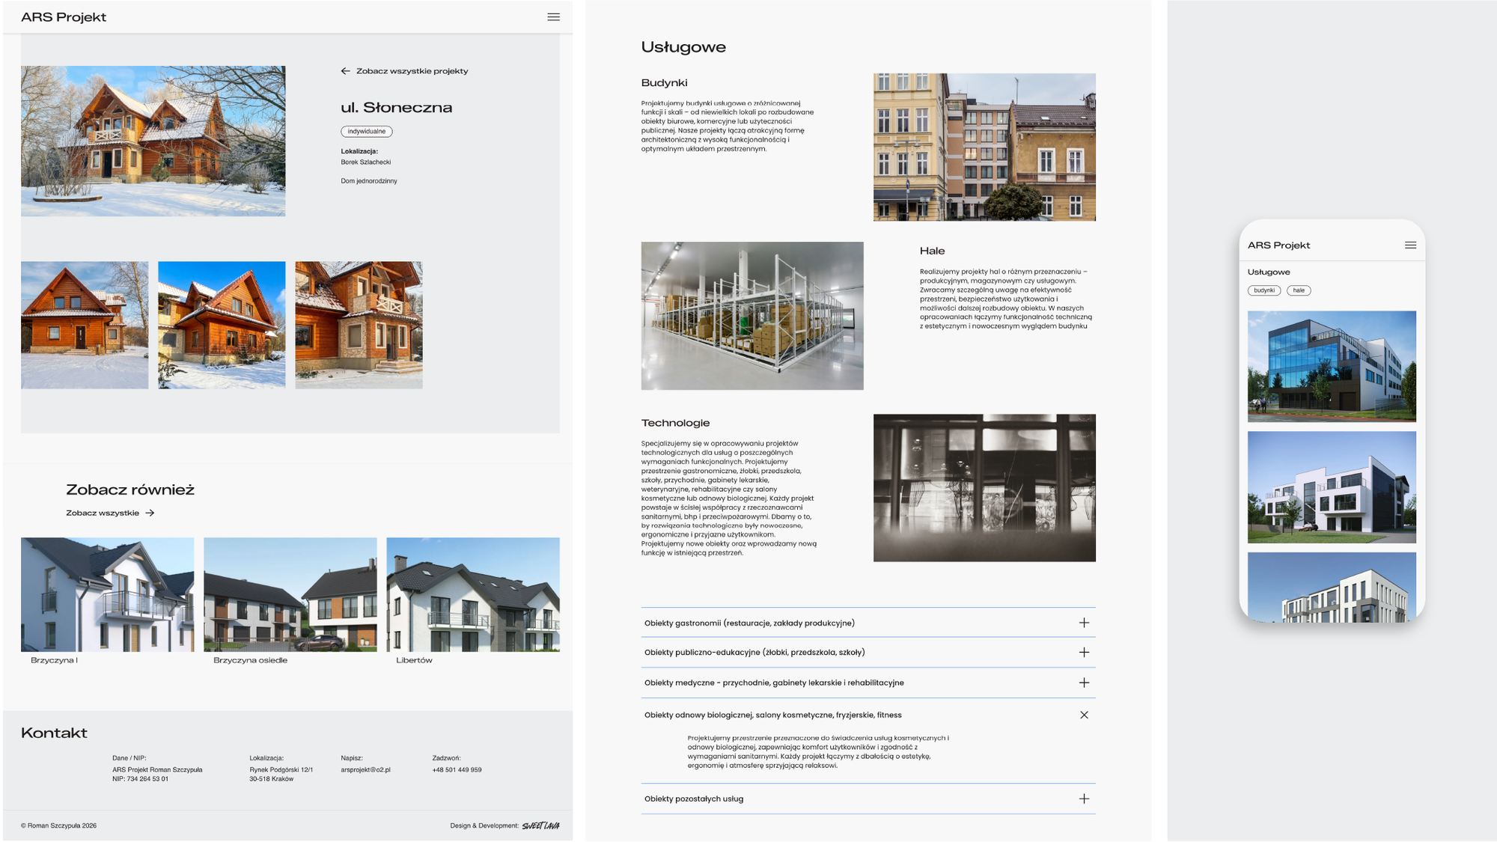Image resolution: width=1497 pixels, height=842 pixels.
Task: Open the second gallery thumbnail of the wooden house
Action: [x=222, y=325]
